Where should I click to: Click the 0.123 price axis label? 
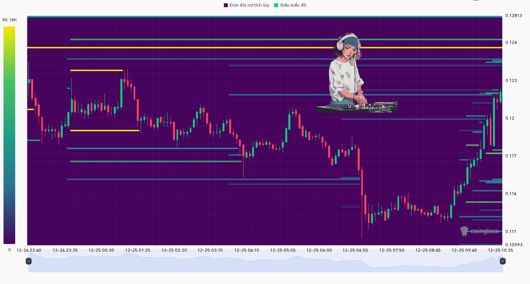coord(511,80)
